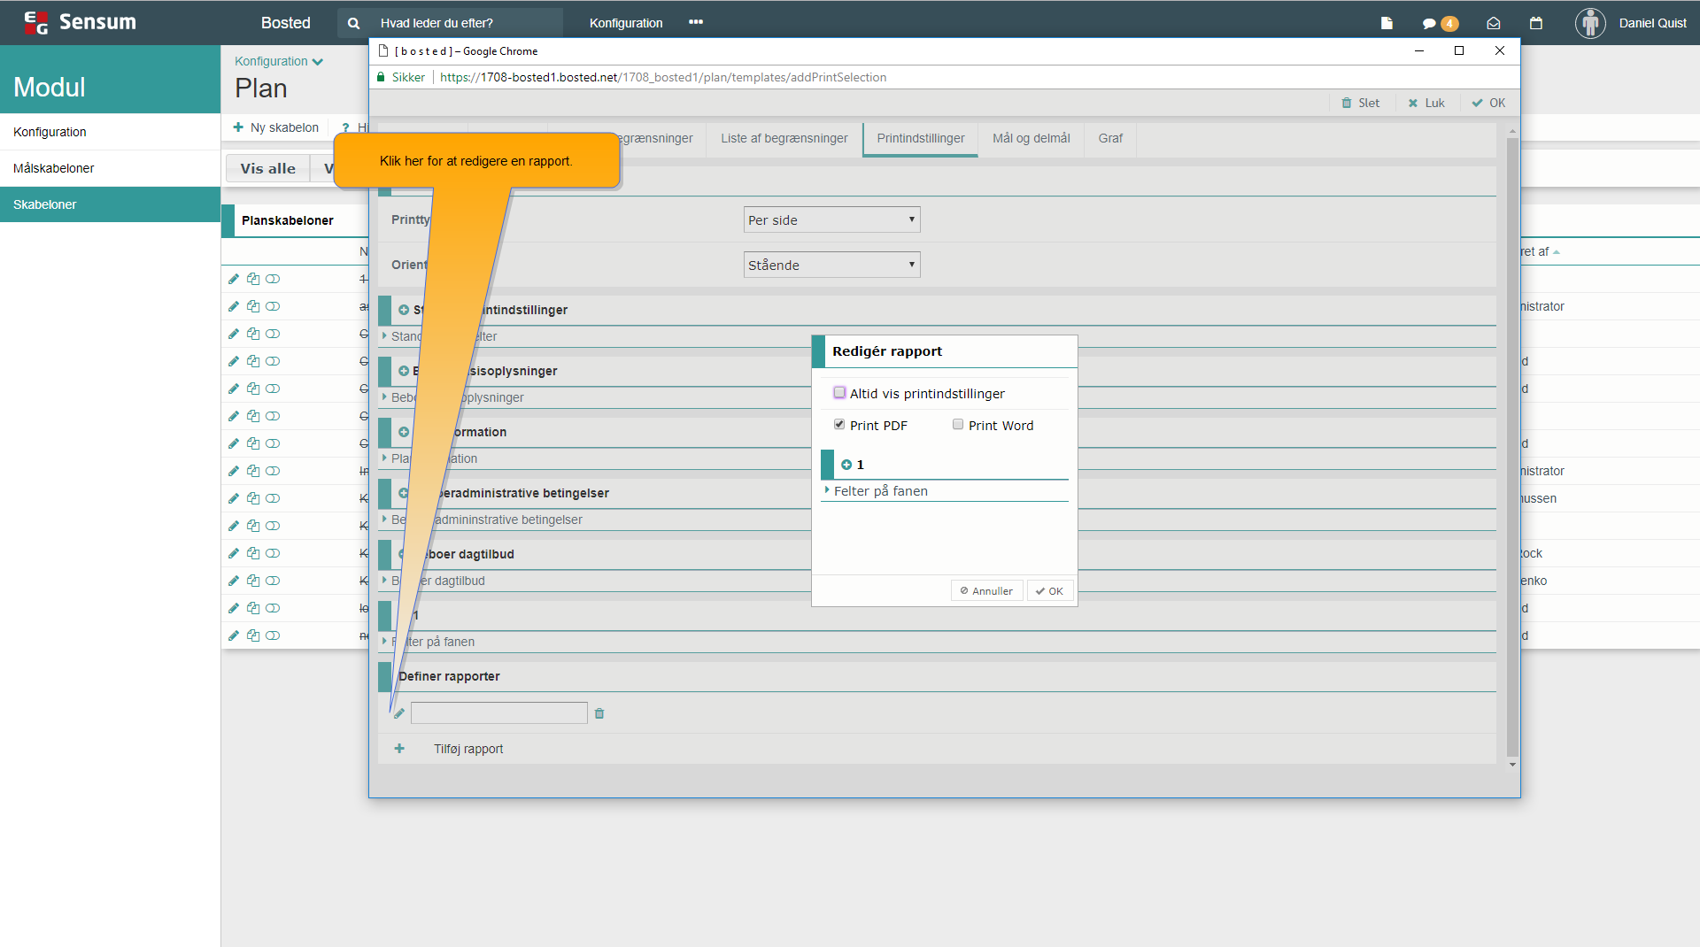Click the plus icon next to Tilføj rapport
Viewport: 1700px width, 947px height.
pyautogui.click(x=399, y=749)
